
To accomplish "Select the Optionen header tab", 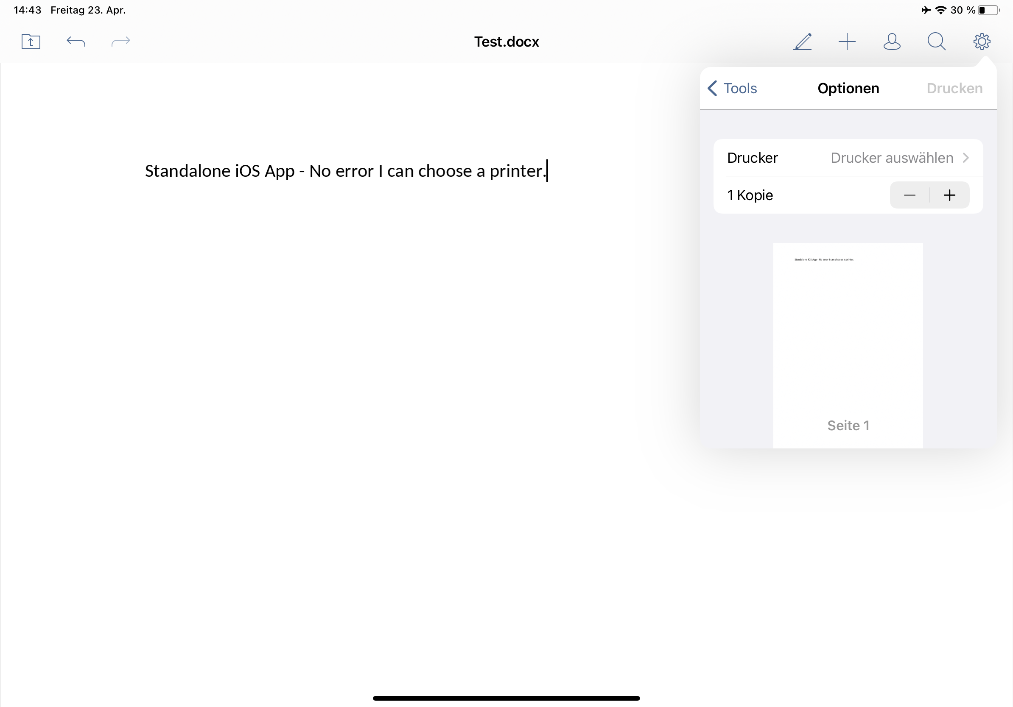I will (848, 88).
